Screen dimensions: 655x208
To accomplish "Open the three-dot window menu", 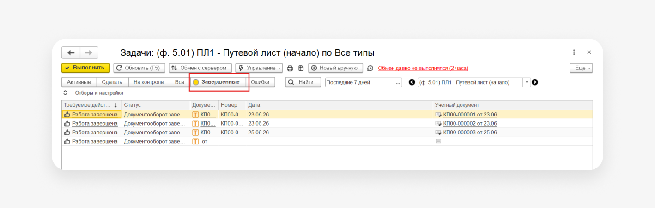I will click(x=574, y=52).
